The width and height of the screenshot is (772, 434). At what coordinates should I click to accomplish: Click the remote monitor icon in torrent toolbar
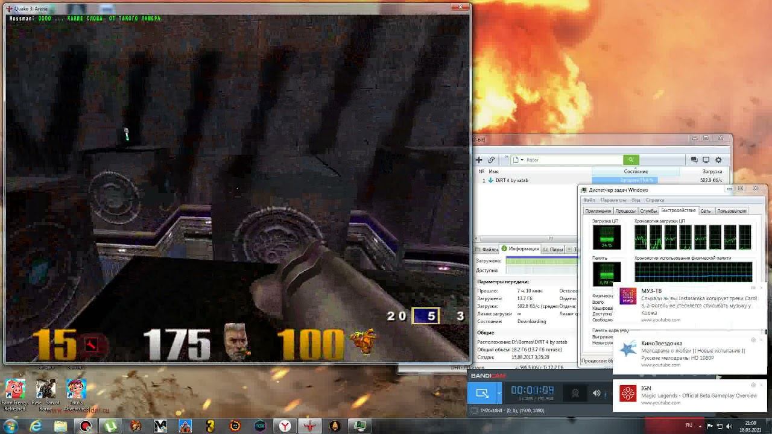(706, 160)
